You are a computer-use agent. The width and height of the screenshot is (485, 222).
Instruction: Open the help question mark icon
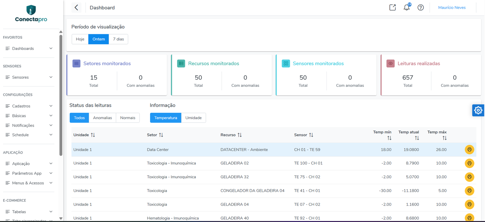pyautogui.click(x=421, y=8)
